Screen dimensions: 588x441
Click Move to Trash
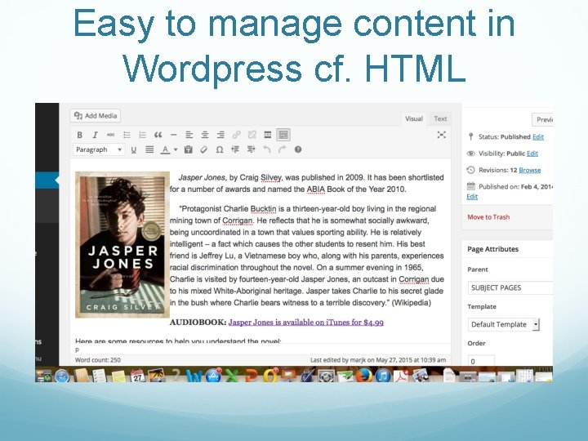pyautogui.click(x=488, y=217)
